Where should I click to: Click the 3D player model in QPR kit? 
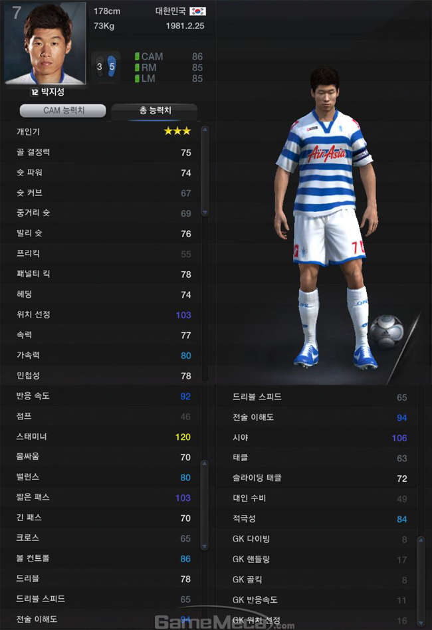(x=326, y=217)
